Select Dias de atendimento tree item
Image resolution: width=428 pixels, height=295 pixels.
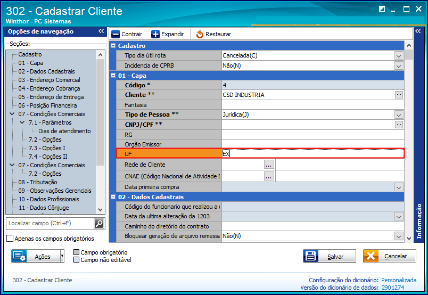(x=64, y=131)
